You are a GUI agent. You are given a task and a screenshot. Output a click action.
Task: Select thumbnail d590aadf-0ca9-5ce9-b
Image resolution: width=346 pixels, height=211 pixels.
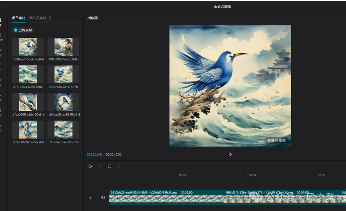coord(28,47)
